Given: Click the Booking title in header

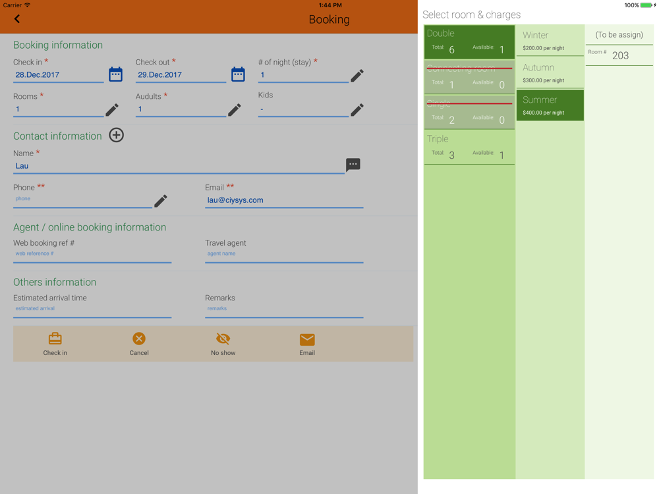Looking at the screenshot, I should click(329, 19).
